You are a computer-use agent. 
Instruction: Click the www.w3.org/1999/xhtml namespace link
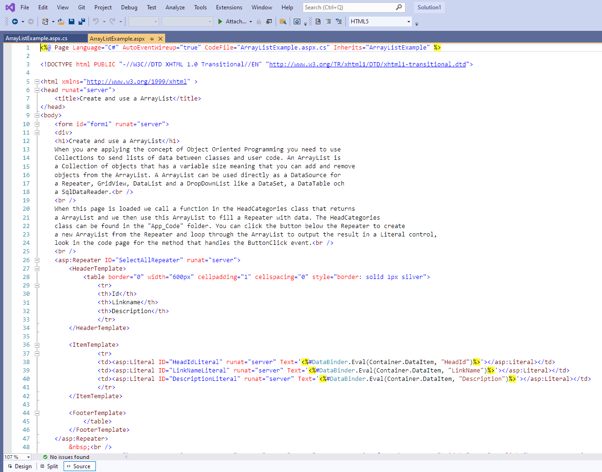(x=137, y=82)
